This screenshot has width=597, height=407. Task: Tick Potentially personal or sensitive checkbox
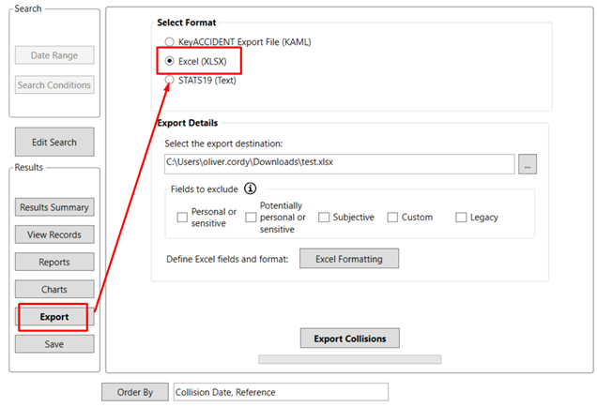click(251, 218)
